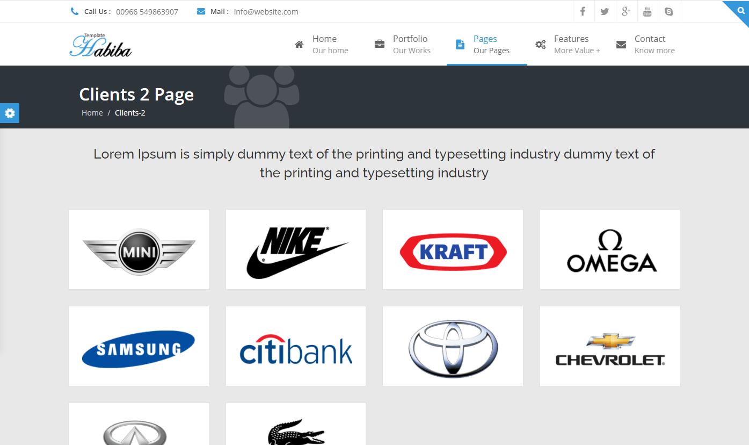Open the Contact menu item
This screenshot has height=445, width=749.
pos(648,44)
